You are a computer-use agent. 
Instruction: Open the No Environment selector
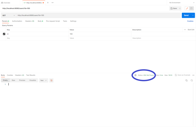coord(181,3)
